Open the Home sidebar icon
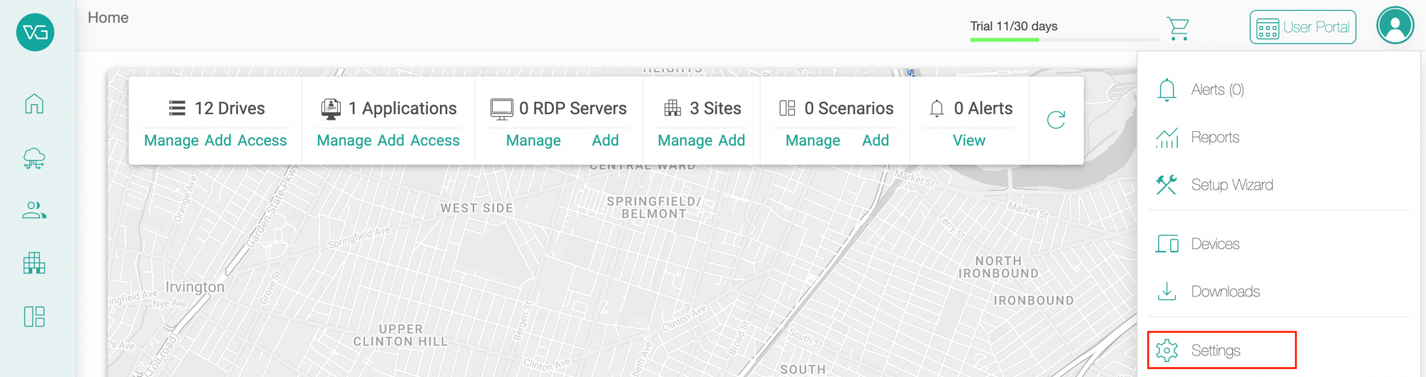This screenshot has height=377, width=1426. pyautogui.click(x=34, y=104)
